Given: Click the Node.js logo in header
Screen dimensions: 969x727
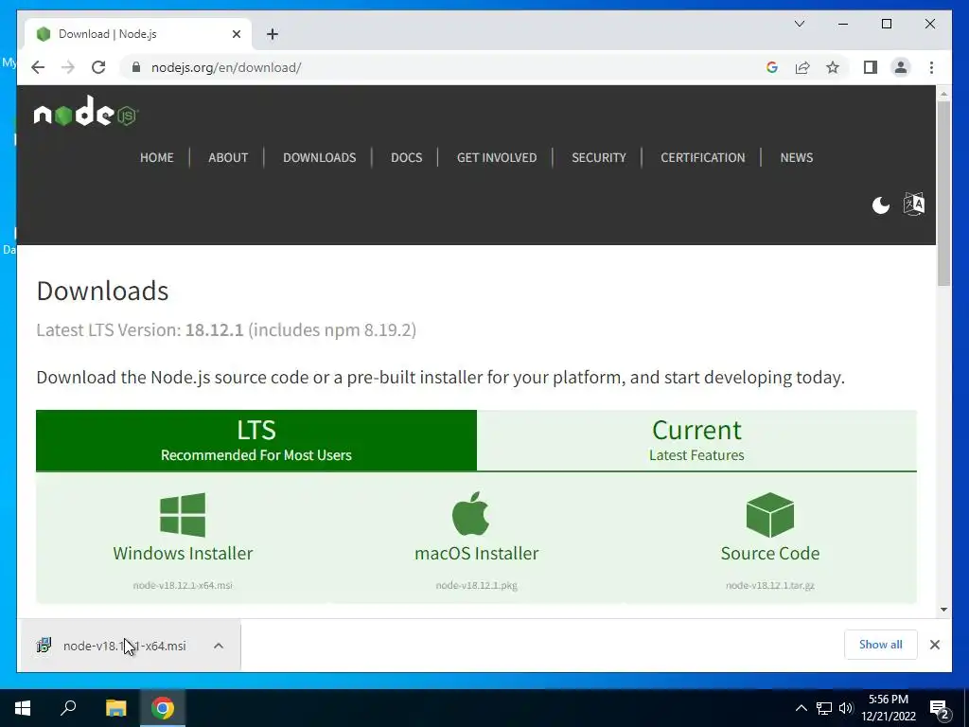Looking at the screenshot, I should [86, 112].
